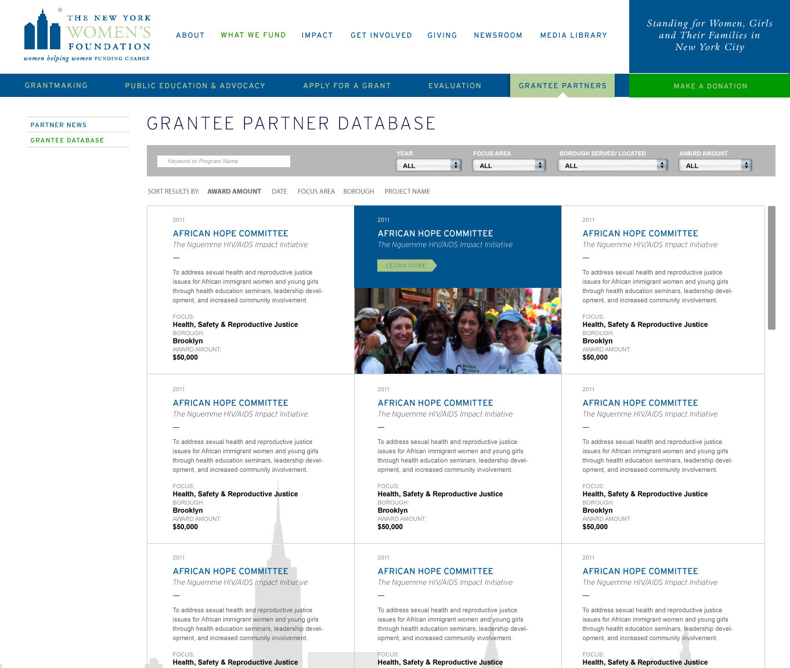
Task: Click the New York Women's Foundation logo
Action: (87, 35)
